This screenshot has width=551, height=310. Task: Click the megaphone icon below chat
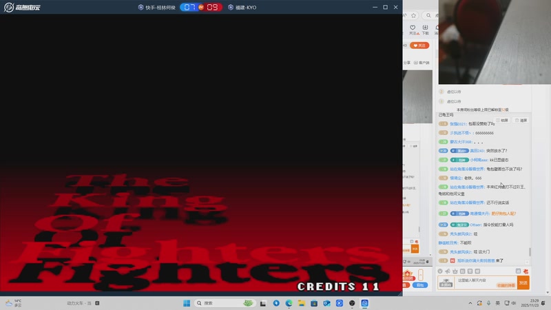click(x=448, y=271)
